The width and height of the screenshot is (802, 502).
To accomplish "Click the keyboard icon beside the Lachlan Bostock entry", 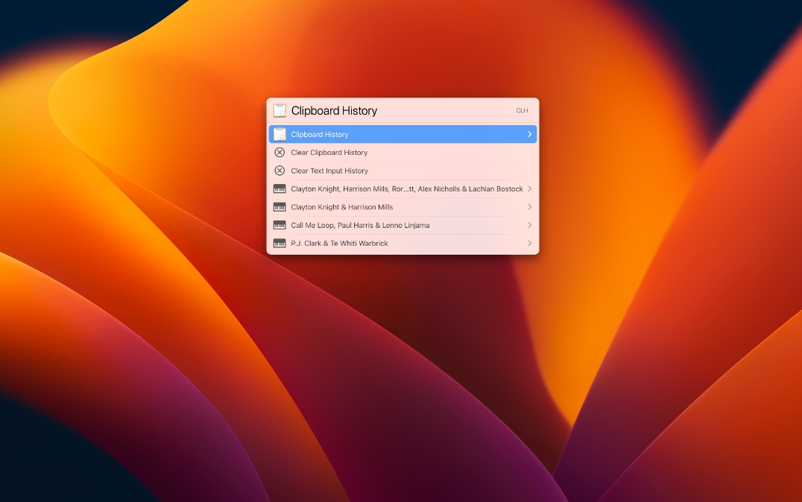I will pos(280,188).
